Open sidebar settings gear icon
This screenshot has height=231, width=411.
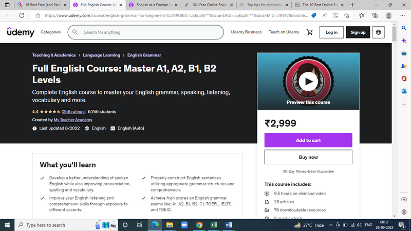[404, 212]
